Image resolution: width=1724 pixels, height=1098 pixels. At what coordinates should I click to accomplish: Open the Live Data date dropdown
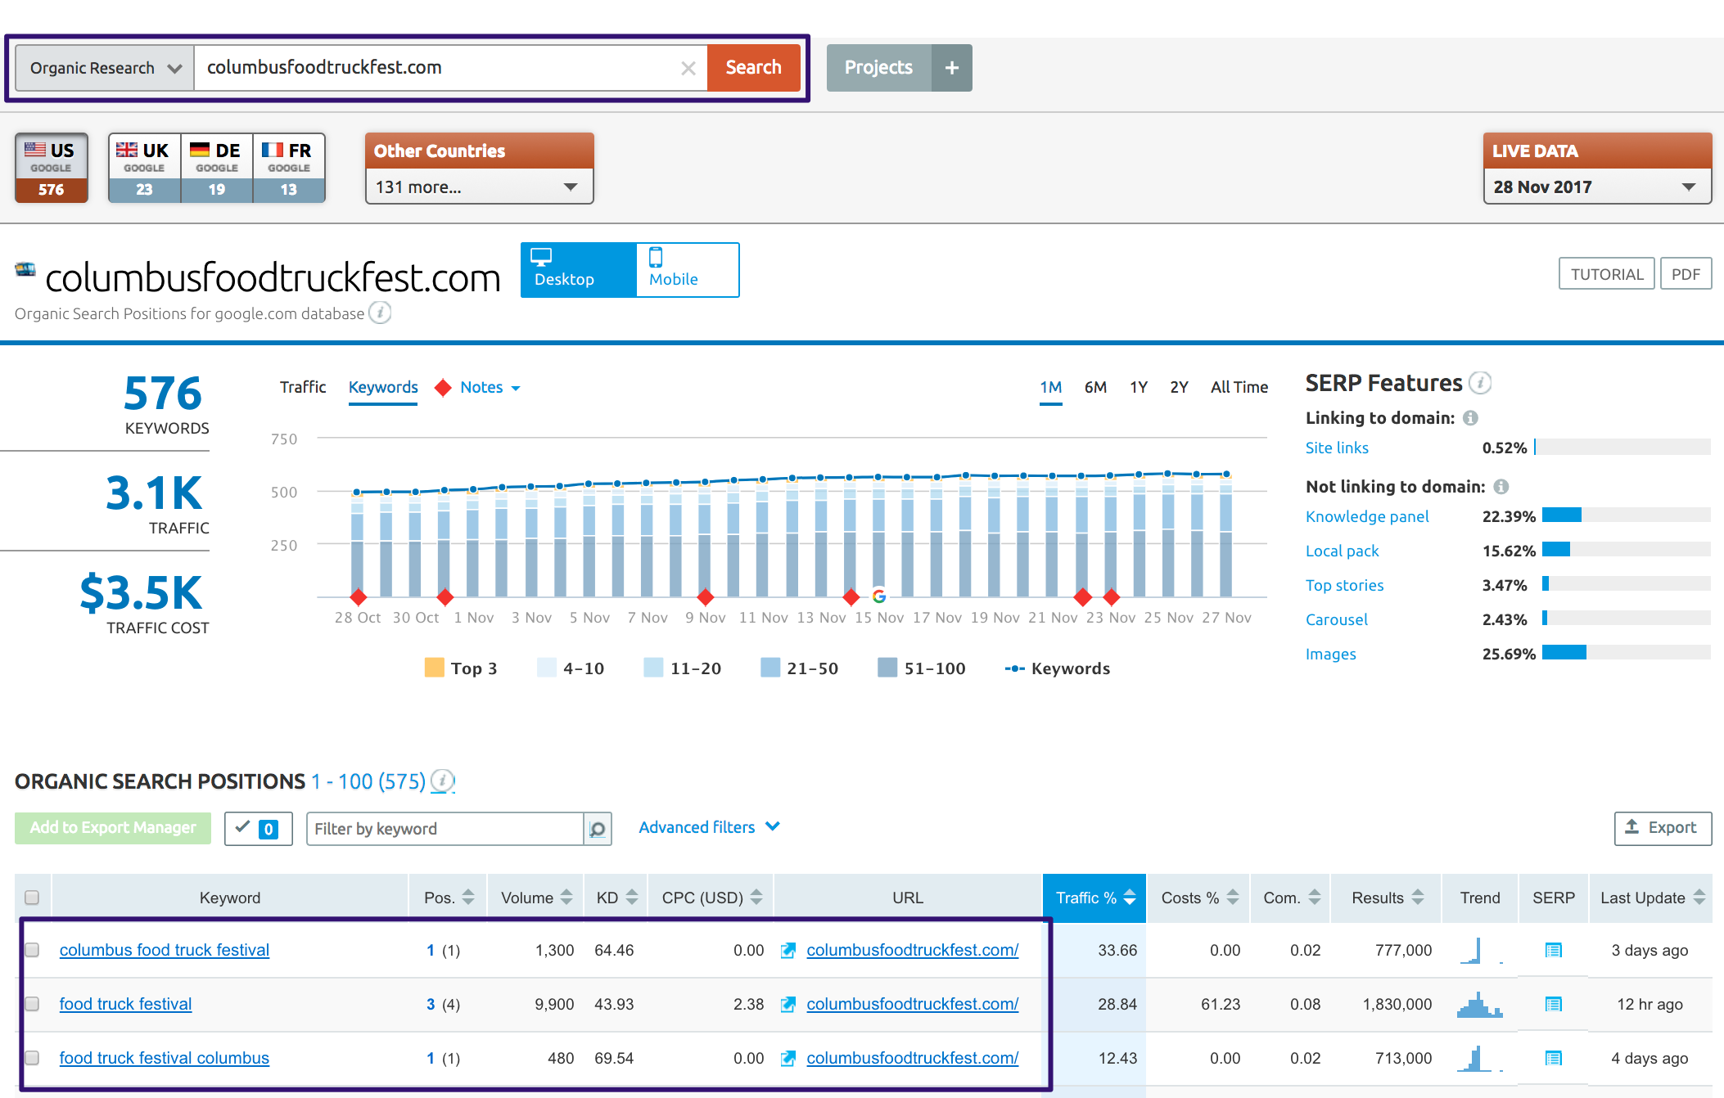(1597, 187)
